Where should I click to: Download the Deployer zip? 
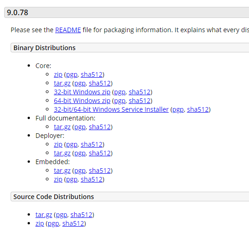click(x=58, y=144)
